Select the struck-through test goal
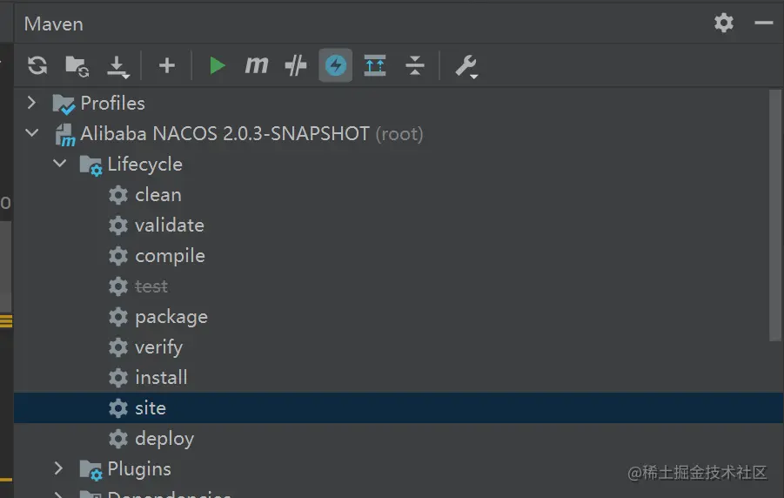 [x=151, y=286]
